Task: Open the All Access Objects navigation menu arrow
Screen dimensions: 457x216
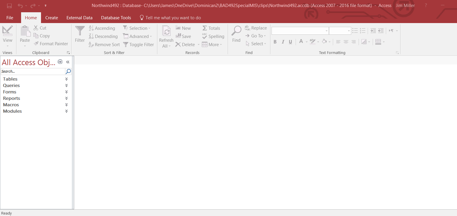Action: (60, 62)
